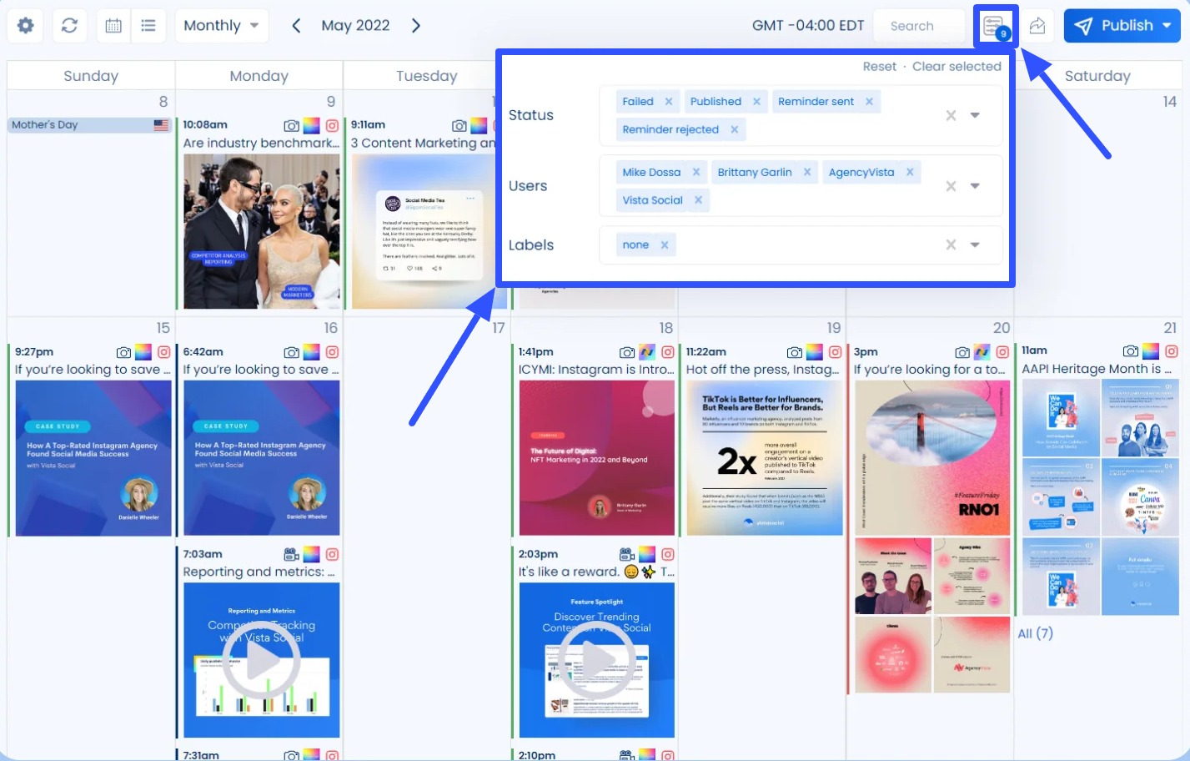1190x761 pixels.
Task: Switch to calendar view mode
Action: (113, 25)
